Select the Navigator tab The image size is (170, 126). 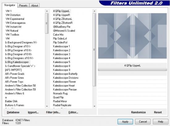coord(10,5)
